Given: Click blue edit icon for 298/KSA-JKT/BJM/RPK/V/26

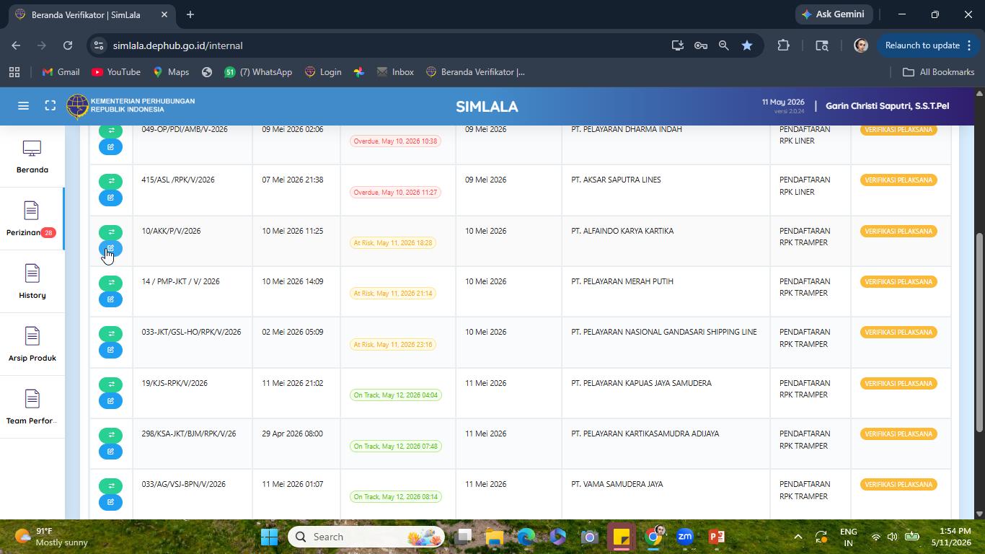Looking at the screenshot, I should point(110,452).
